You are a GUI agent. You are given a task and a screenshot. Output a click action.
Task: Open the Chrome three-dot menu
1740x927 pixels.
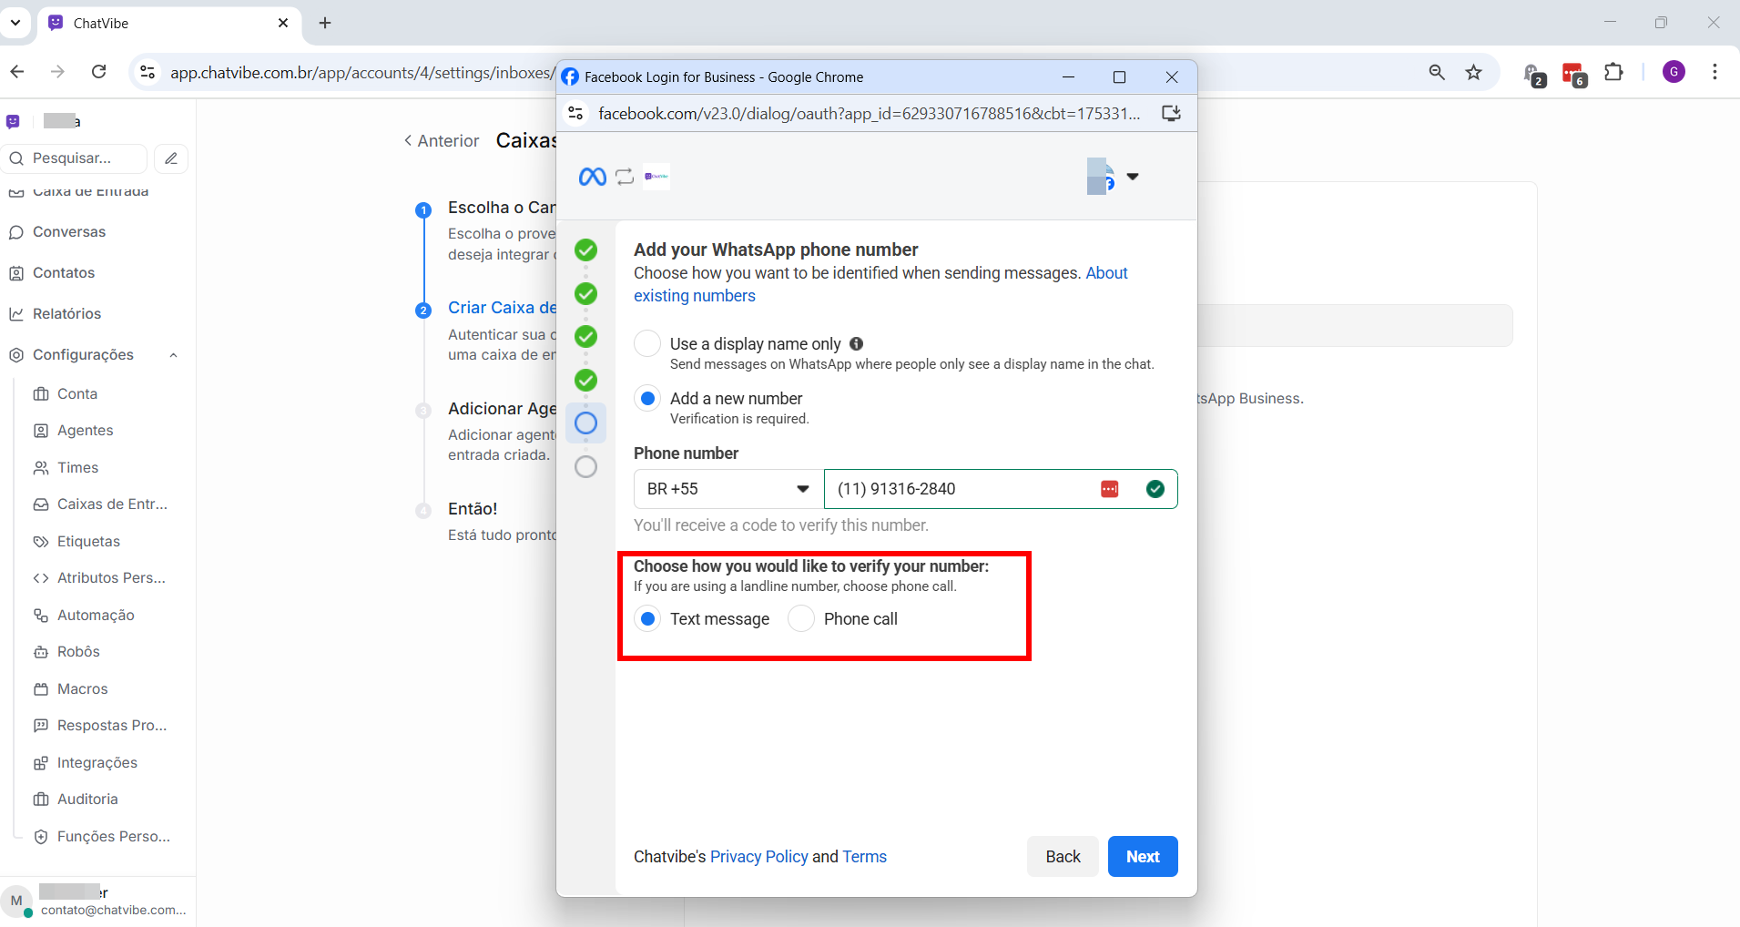pyautogui.click(x=1715, y=72)
